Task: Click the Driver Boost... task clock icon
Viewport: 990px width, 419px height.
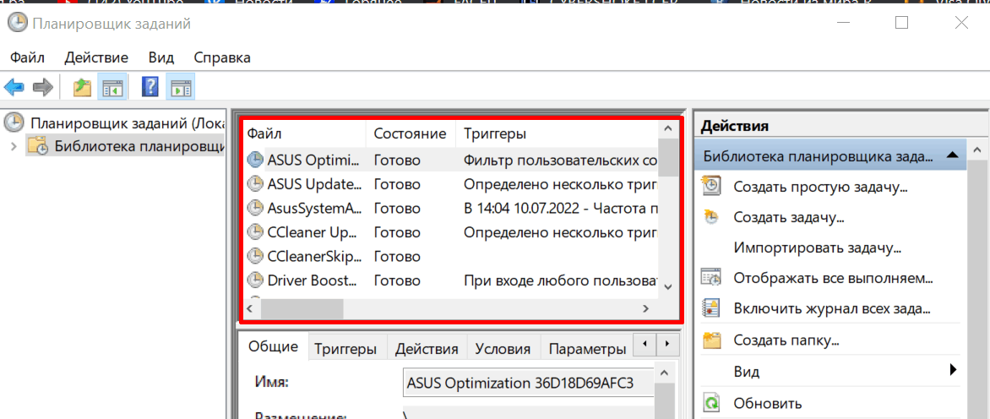Action: (x=255, y=280)
